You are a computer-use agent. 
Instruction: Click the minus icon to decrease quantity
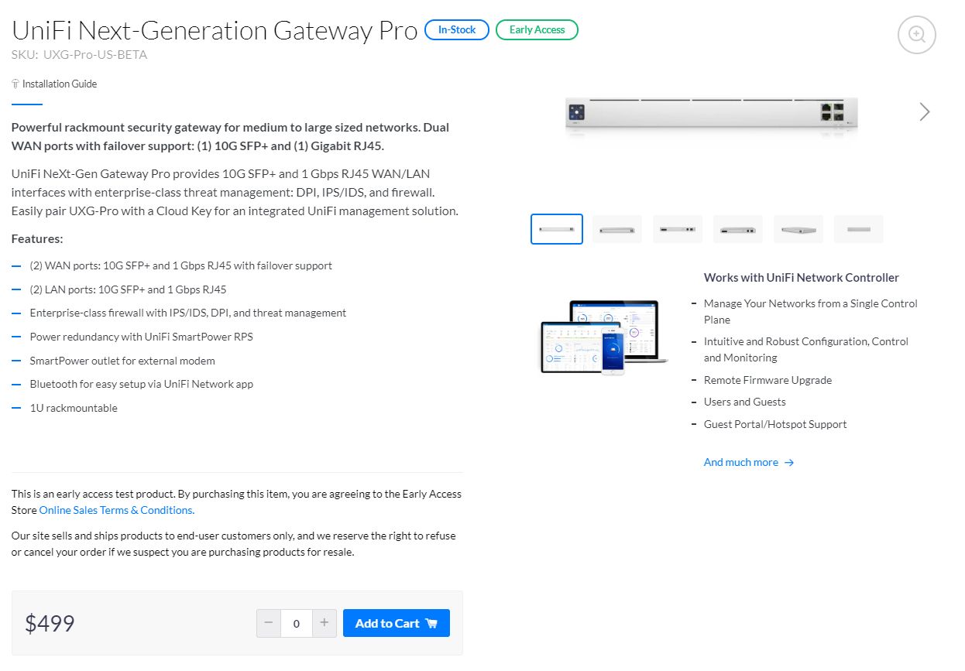pos(269,623)
